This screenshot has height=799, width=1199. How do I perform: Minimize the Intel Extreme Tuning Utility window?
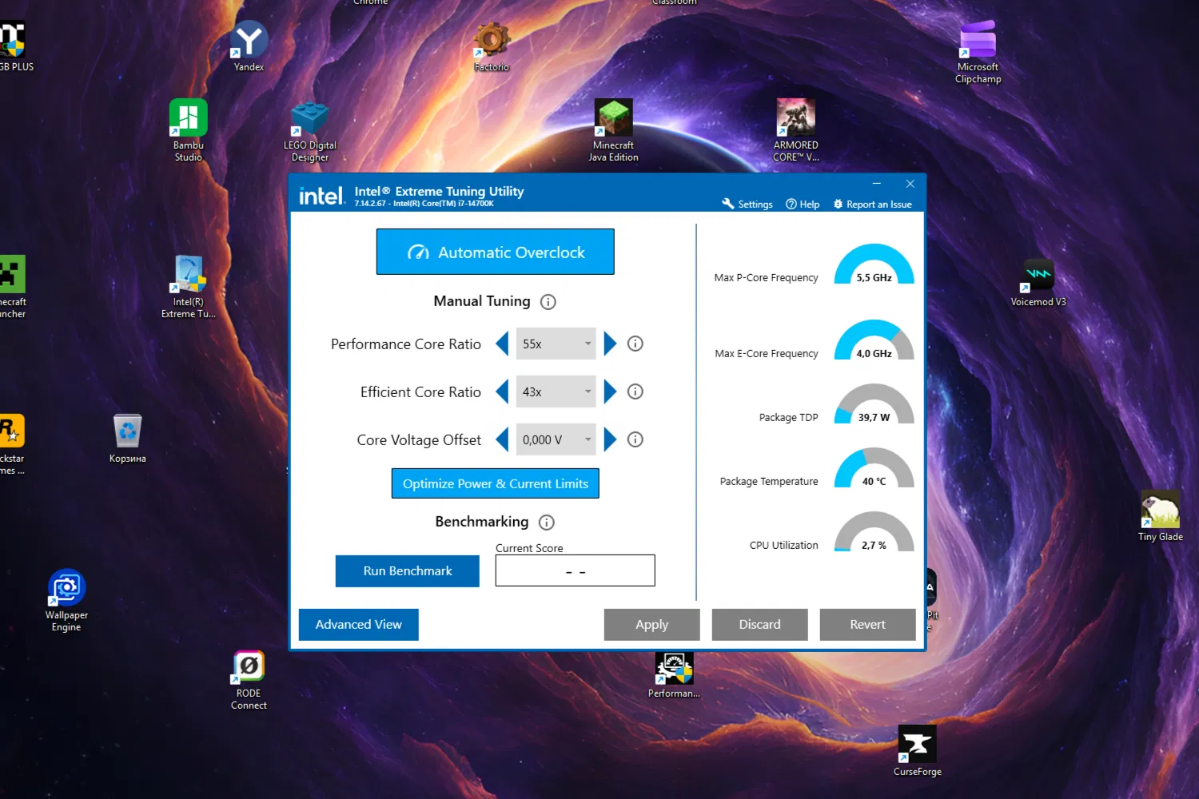coord(877,184)
